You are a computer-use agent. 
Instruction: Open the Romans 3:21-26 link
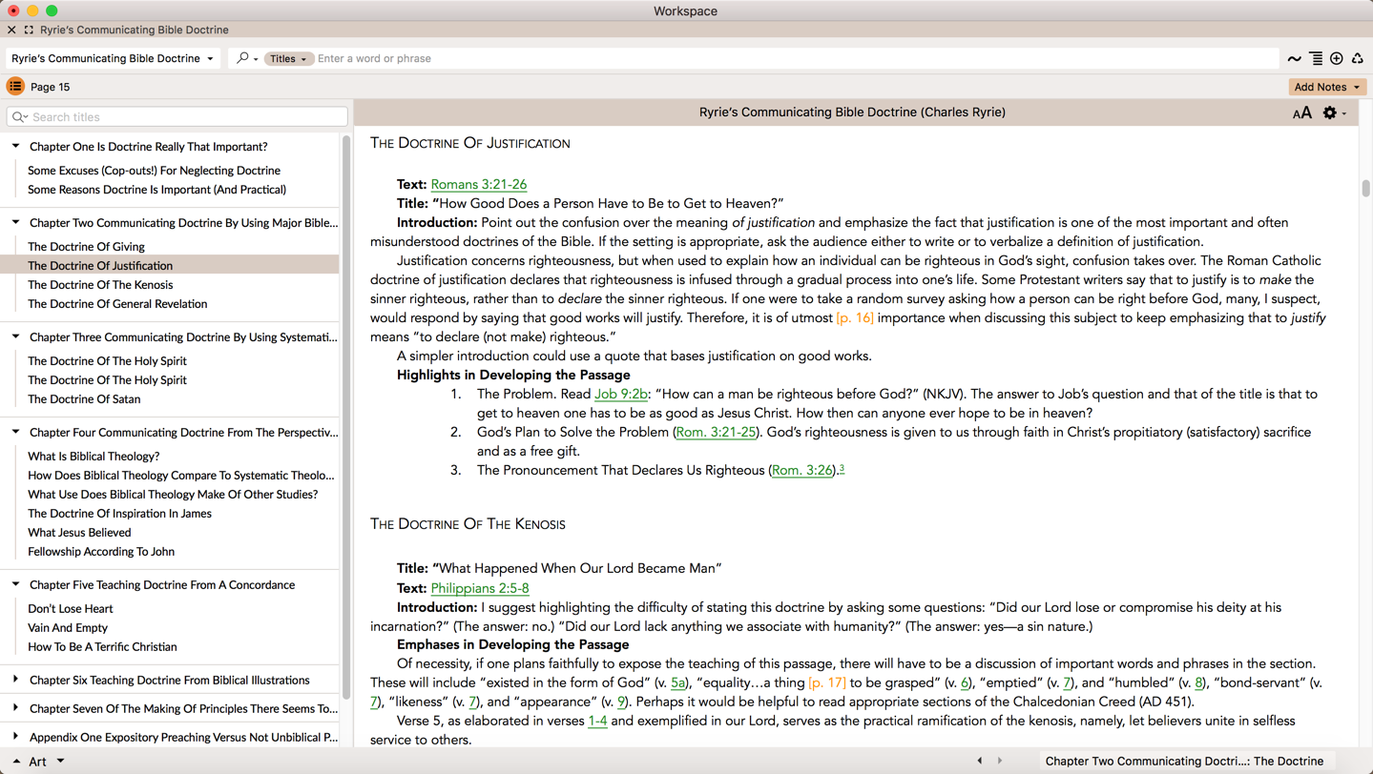pos(478,185)
